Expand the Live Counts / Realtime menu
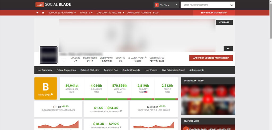The width and height of the screenshot is (272, 130). pyautogui.click(x=110, y=12)
